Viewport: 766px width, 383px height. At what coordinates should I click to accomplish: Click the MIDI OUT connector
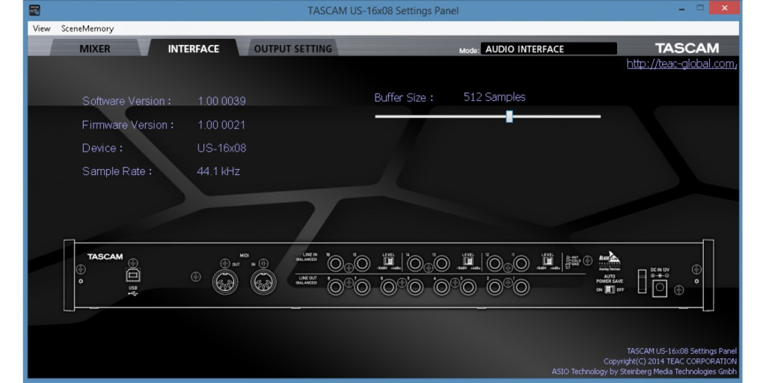[225, 282]
